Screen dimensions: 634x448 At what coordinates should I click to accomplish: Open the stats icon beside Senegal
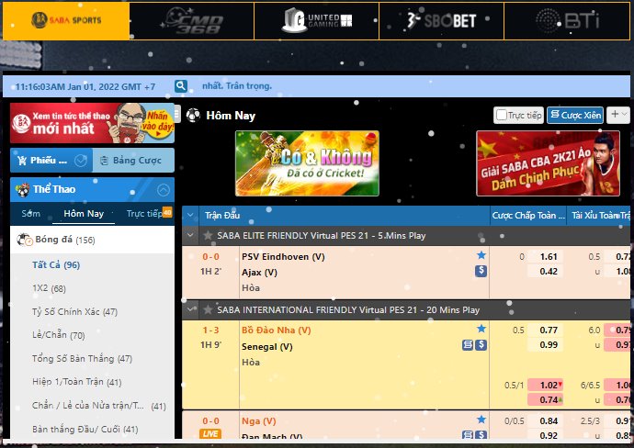tap(468, 345)
